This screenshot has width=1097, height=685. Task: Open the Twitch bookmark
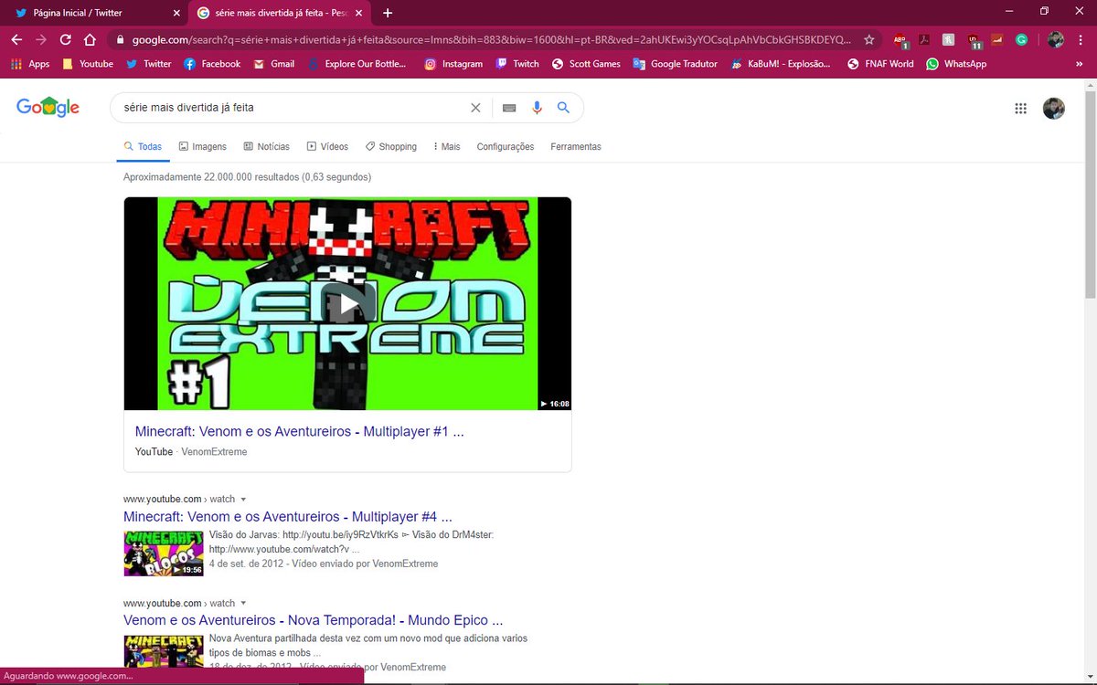(x=517, y=64)
